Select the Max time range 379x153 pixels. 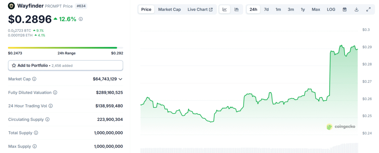316,9
